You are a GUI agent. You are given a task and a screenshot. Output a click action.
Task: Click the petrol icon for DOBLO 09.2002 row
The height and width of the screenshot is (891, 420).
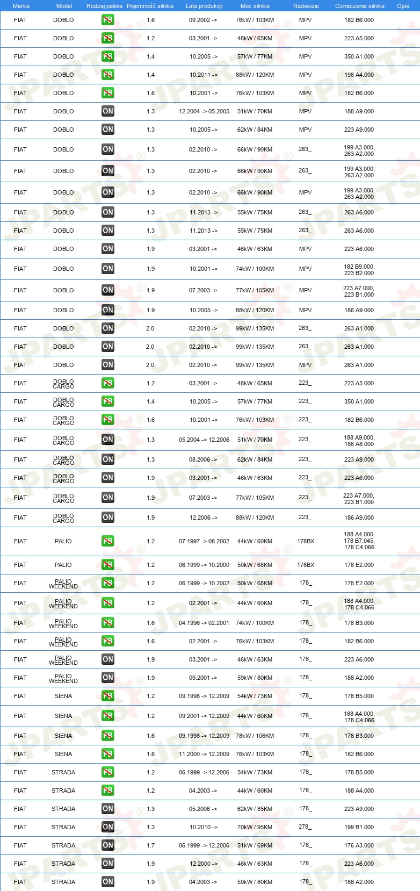pos(108,20)
